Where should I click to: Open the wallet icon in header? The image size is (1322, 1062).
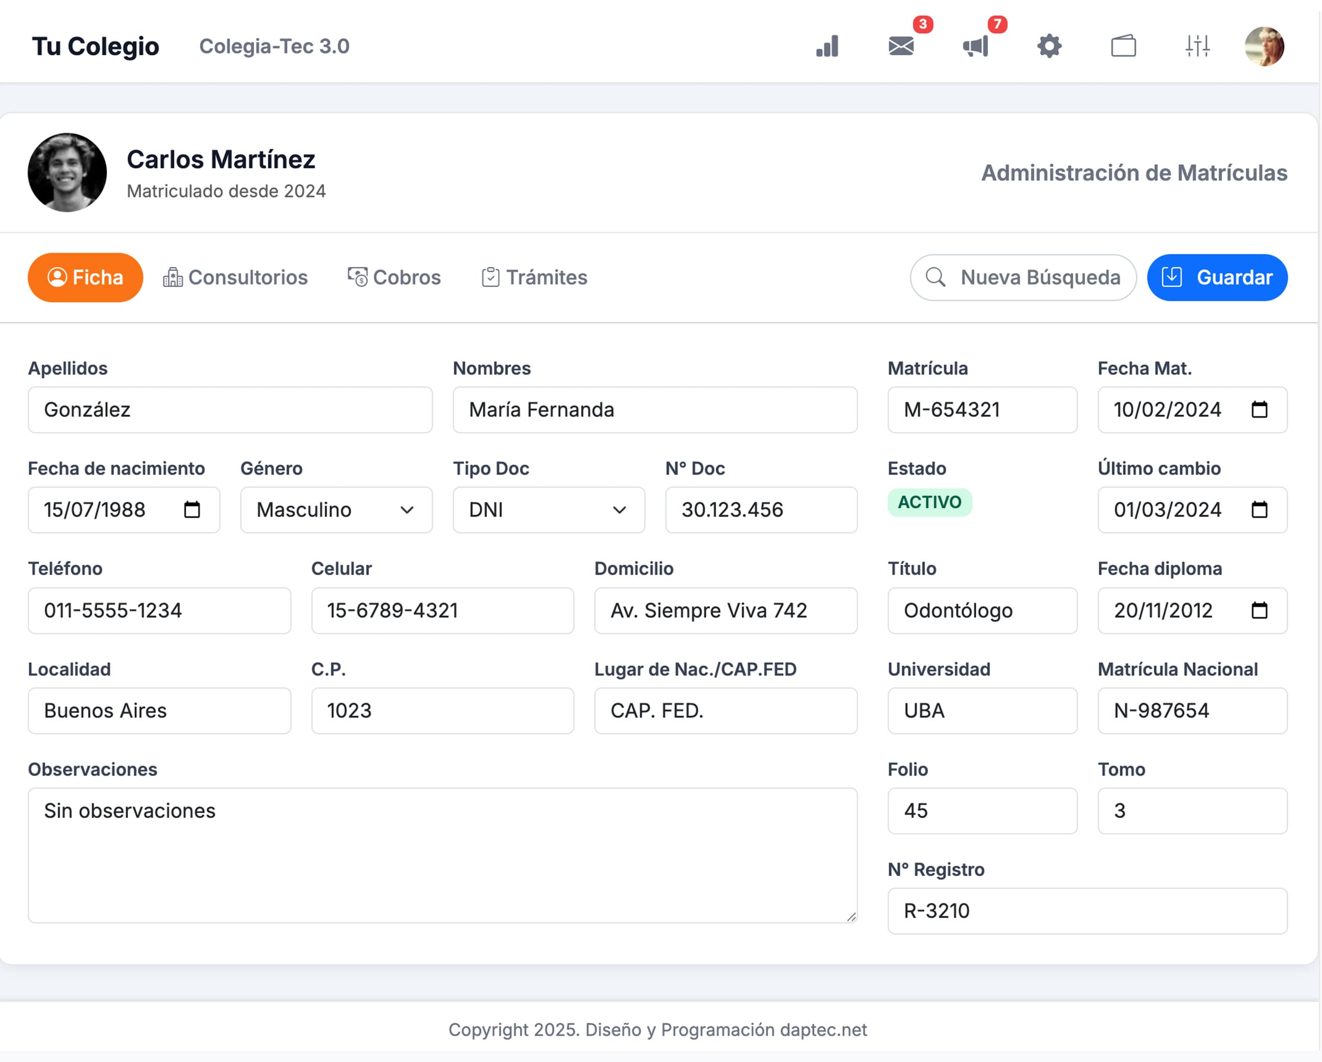(1123, 46)
